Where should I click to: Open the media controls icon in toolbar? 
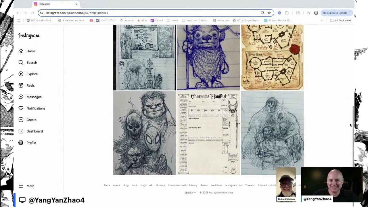[x=309, y=13]
